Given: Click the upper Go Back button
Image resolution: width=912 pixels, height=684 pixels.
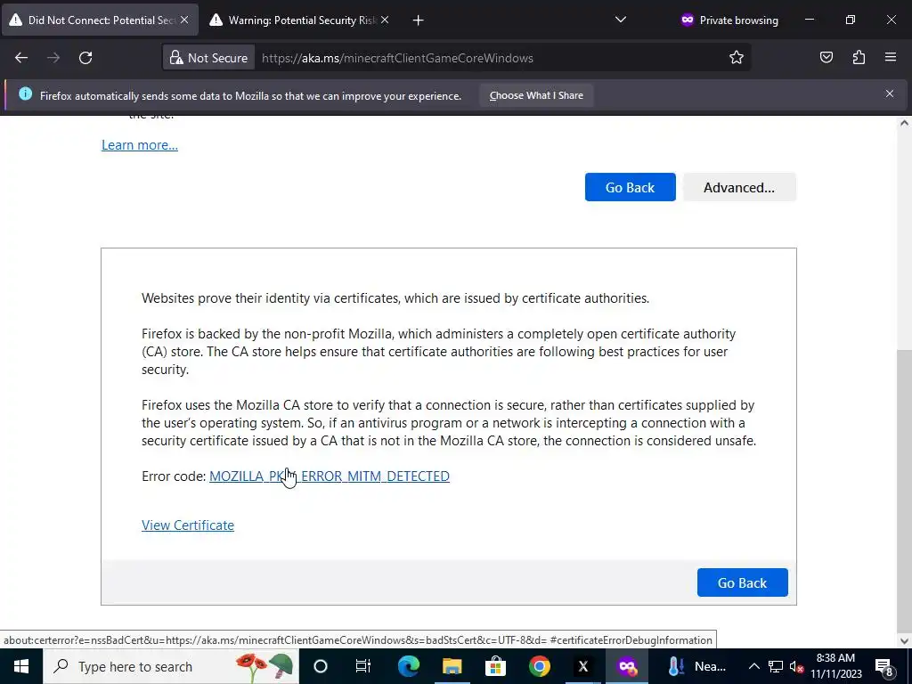Looking at the screenshot, I should [630, 187].
